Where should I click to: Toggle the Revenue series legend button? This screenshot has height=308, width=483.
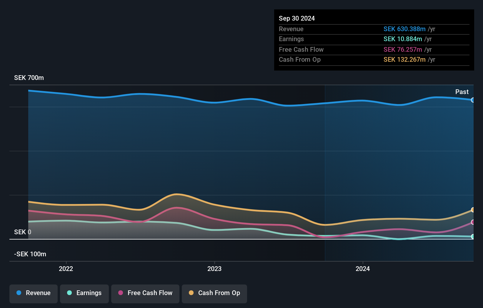pyautogui.click(x=34, y=293)
